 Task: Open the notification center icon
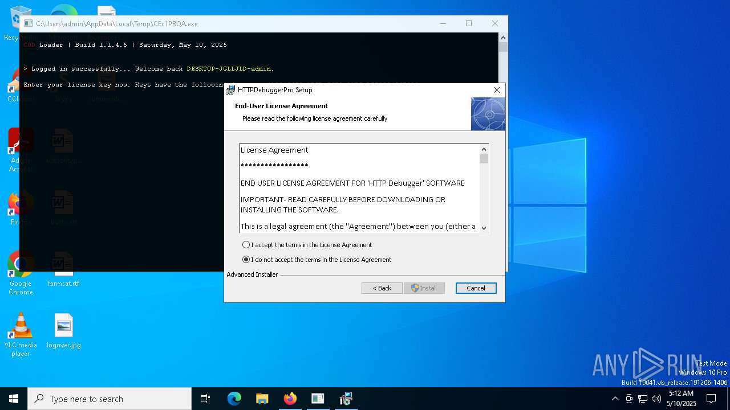(712, 399)
